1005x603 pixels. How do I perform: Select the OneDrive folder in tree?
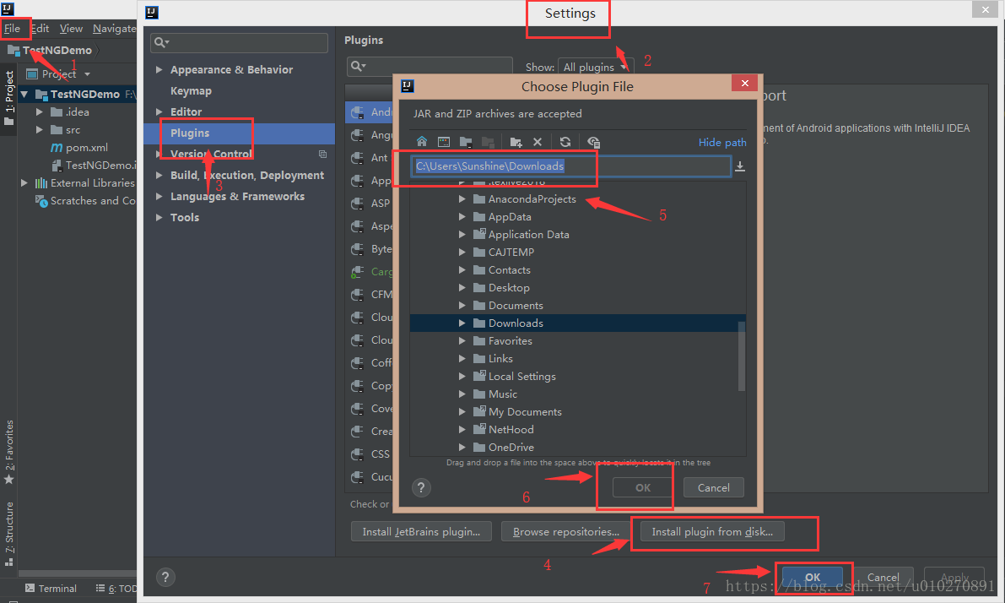coord(511,447)
